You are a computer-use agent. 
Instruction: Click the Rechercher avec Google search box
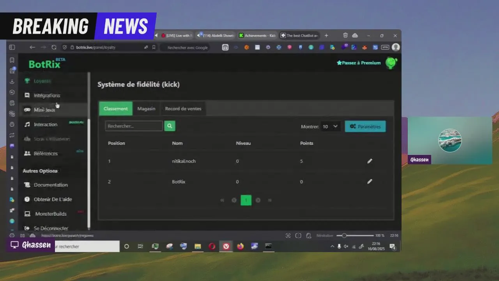187,48
